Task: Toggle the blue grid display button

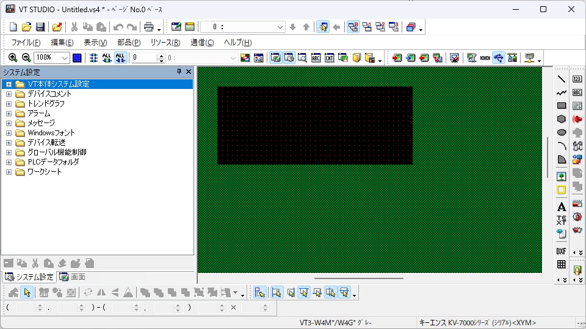Action: (x=77, y=58)
